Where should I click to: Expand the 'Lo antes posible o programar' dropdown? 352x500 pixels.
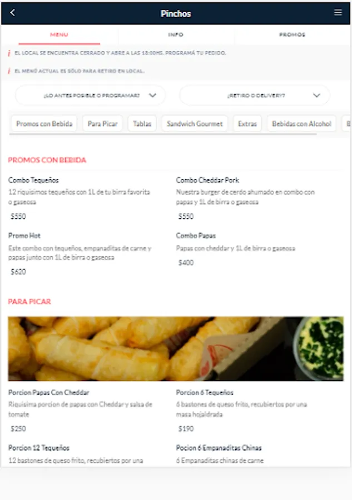pos(90,96)
